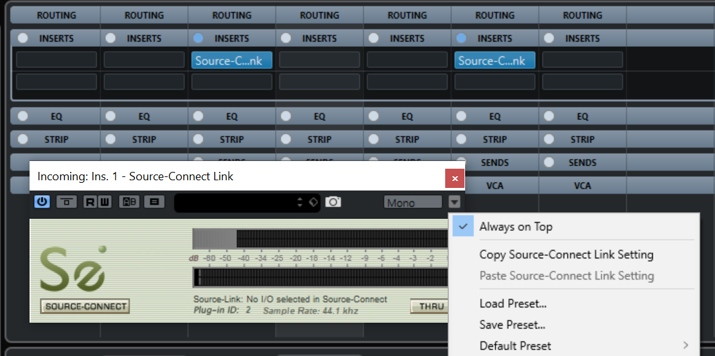The width and height of the screenshot is (715, 356).
Task: Open the plug-in functions dropdown arrow
Action: click(455, 203)
